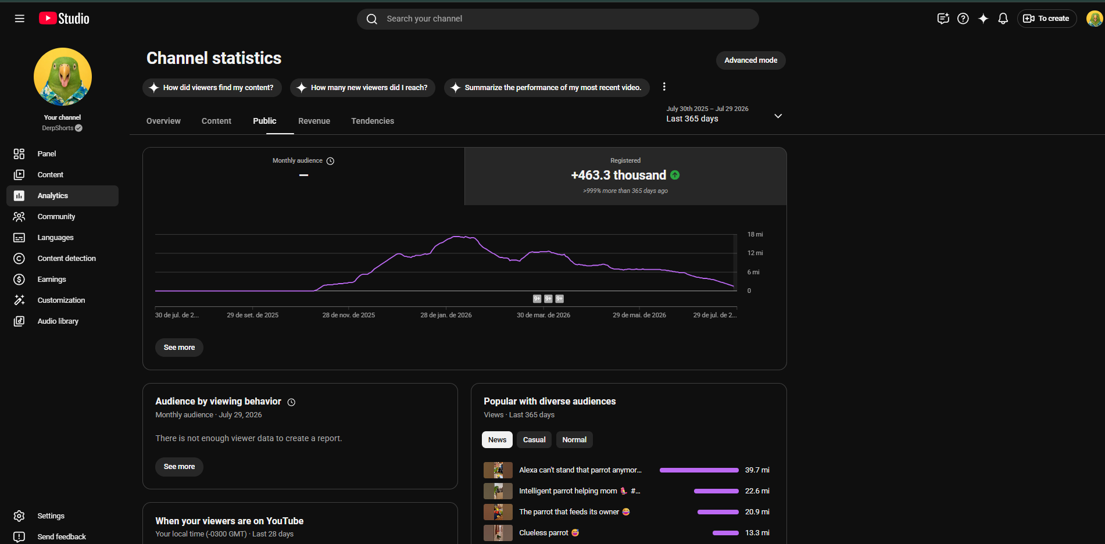Open the three-dot more options menu
Viewport: 1105px width, 544px height.
[664, 87]
